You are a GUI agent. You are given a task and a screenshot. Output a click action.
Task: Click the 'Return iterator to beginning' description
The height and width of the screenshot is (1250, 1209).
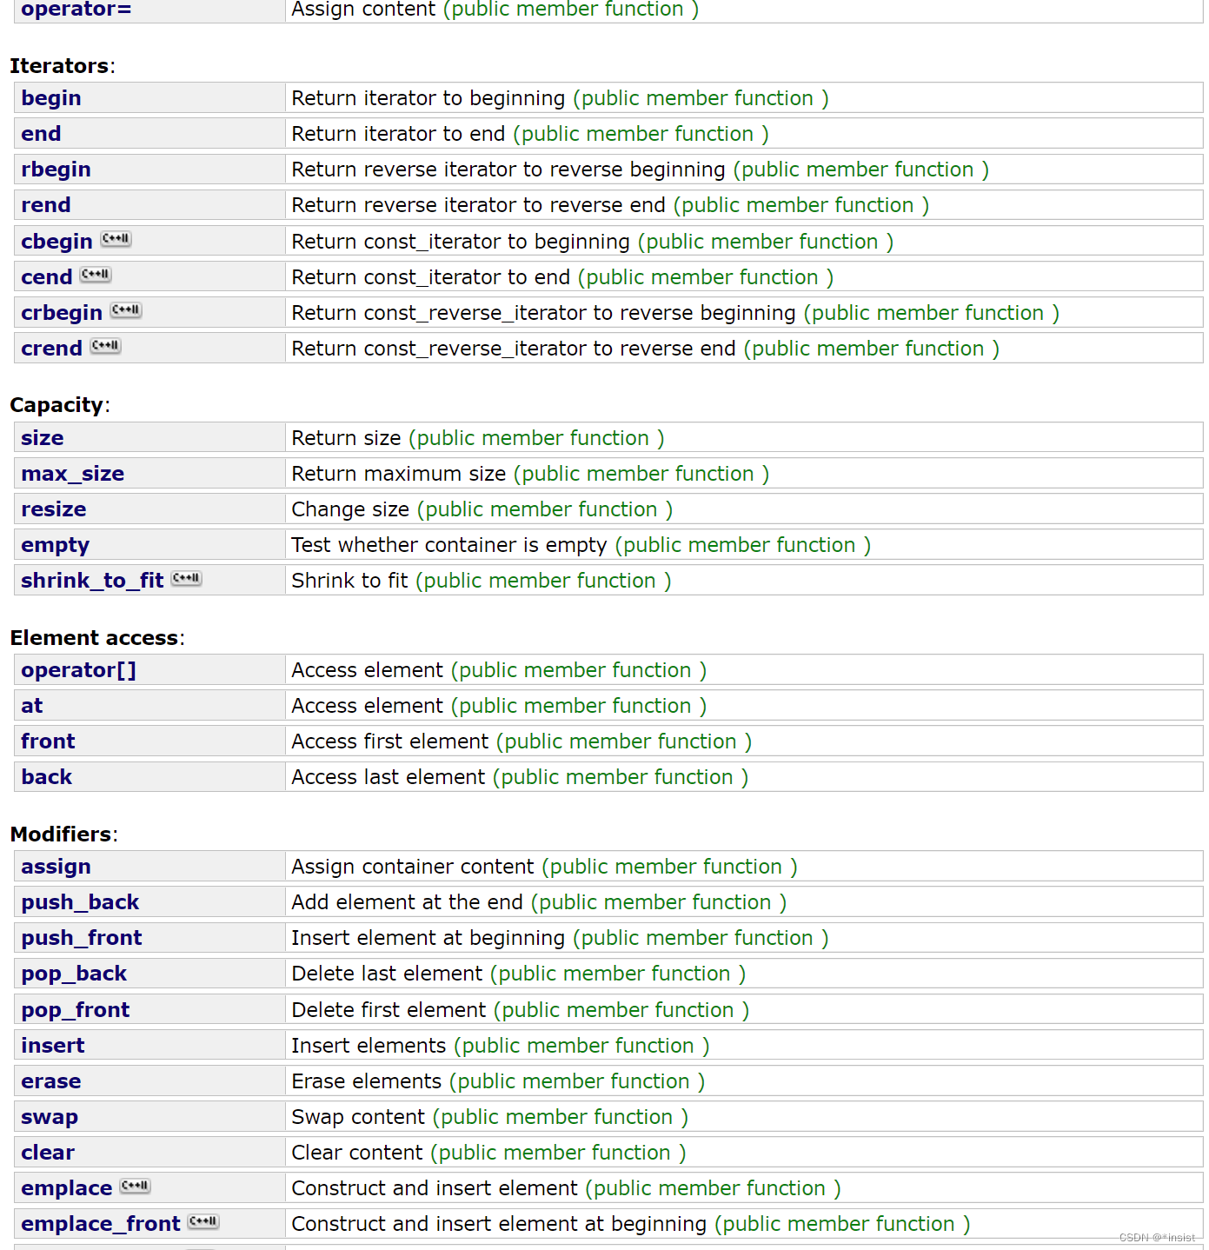pos(428,98)
